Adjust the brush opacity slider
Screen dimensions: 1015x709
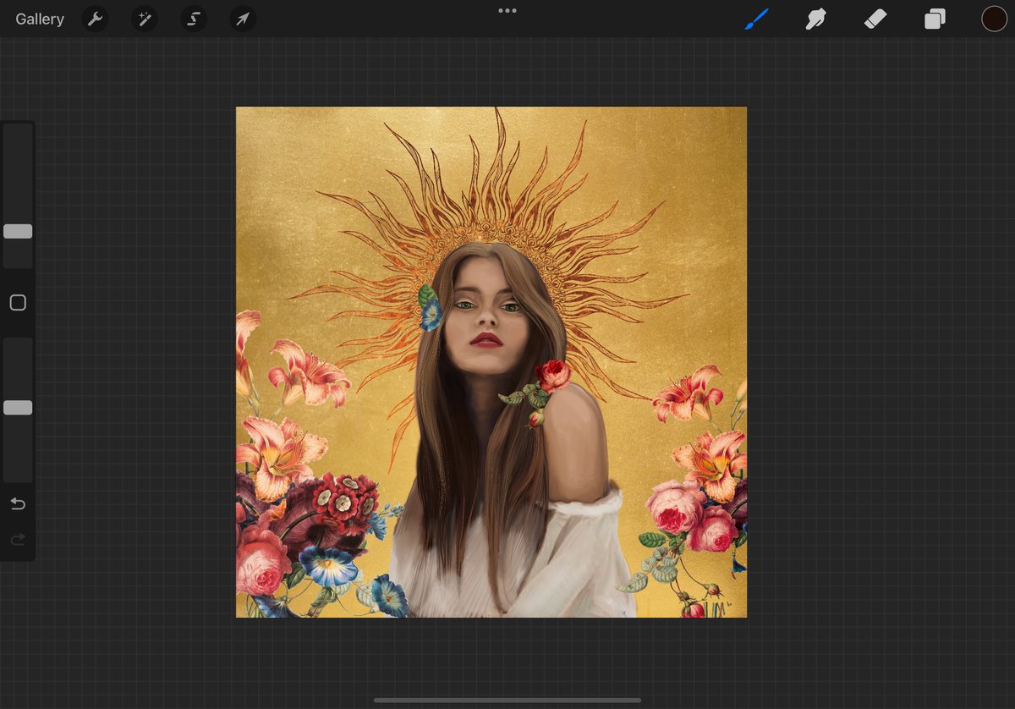[x=18, y=407]
